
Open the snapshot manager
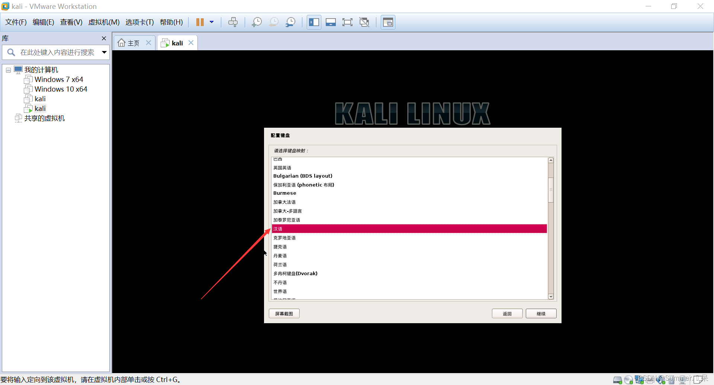(290, 22)
